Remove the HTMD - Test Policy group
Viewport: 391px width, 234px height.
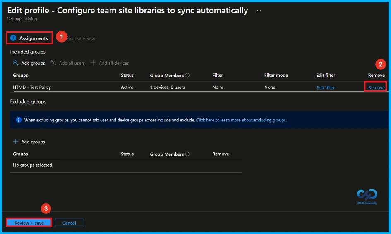pyautogui.click(x=376, y=87)
